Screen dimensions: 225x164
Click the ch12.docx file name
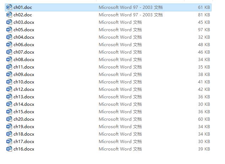pos(24,89)
